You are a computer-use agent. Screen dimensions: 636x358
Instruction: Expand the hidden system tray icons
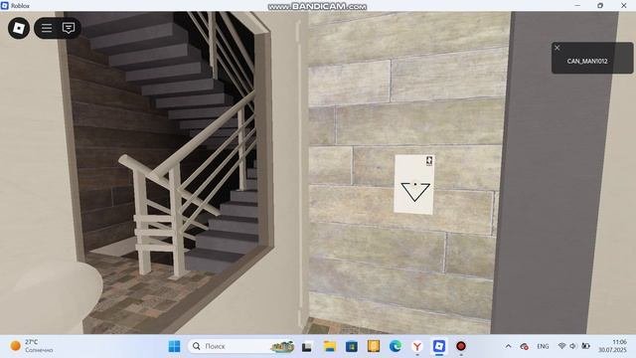tap(508, 346)
